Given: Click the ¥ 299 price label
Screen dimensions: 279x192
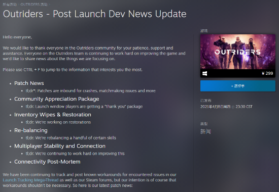Looking at the screenshot, I should point(267,73).
